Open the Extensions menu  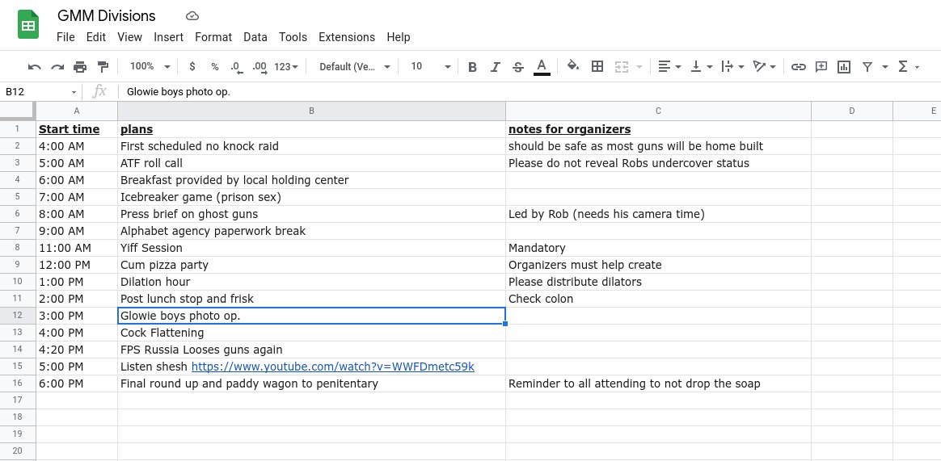(347, 37)
